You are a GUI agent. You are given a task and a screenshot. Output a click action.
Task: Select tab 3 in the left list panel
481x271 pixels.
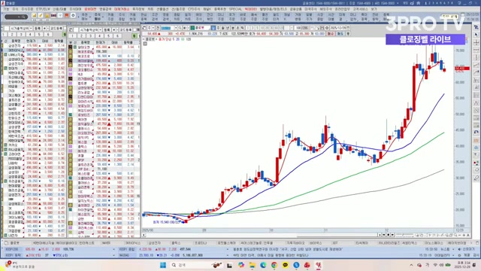pyautogui.click(x=21, y=34)
